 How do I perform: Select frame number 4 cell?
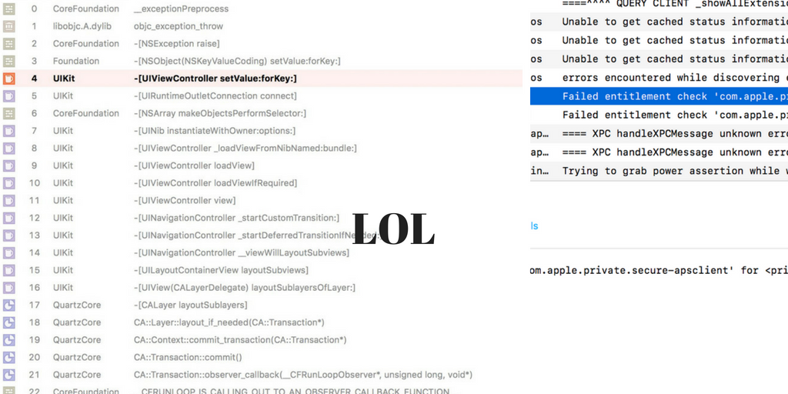tap(34, 78)
